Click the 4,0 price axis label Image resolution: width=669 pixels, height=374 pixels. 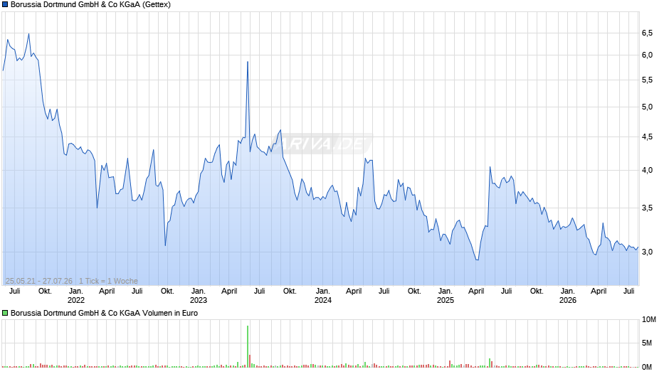(647, 170)
